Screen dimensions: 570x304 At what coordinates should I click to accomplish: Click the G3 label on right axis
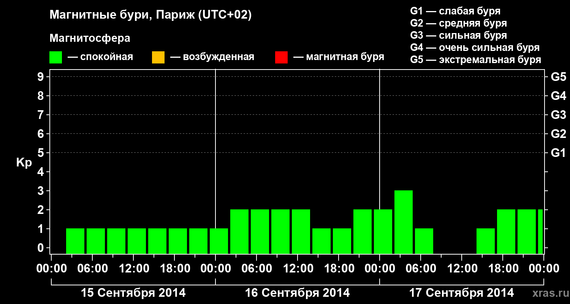558,115
